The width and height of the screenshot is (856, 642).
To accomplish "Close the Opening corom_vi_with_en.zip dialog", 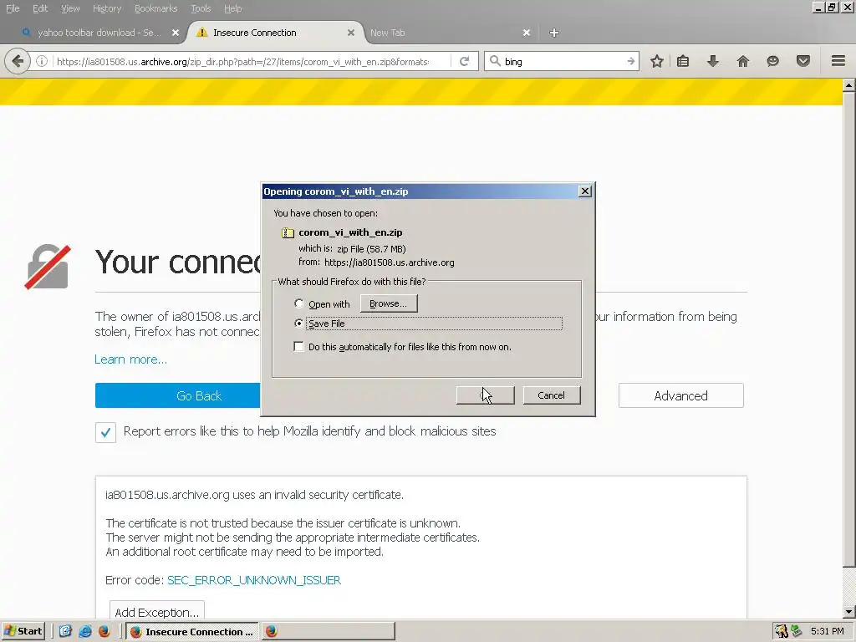I will click(584, 191).
